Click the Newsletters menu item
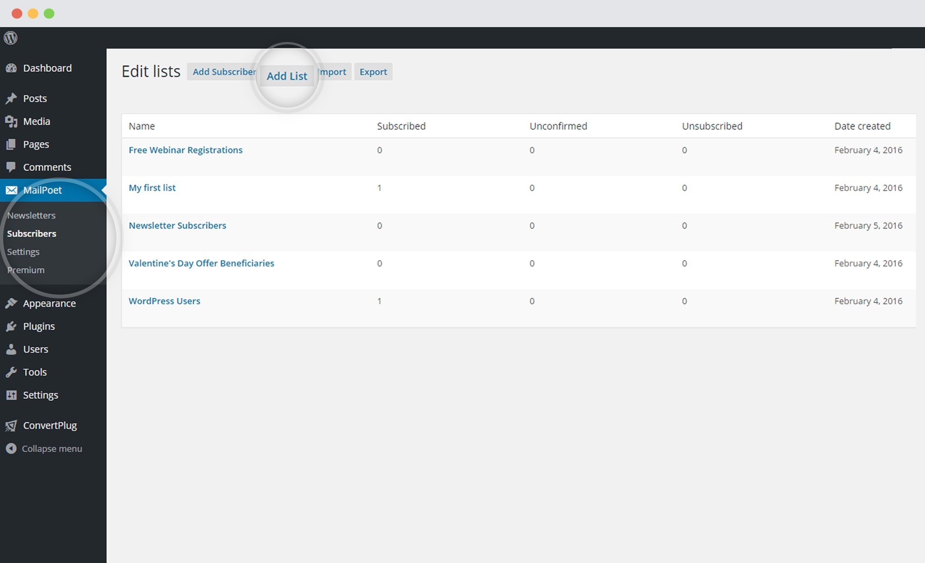This screenshot has height=563, width=925. tap(30, 215)
